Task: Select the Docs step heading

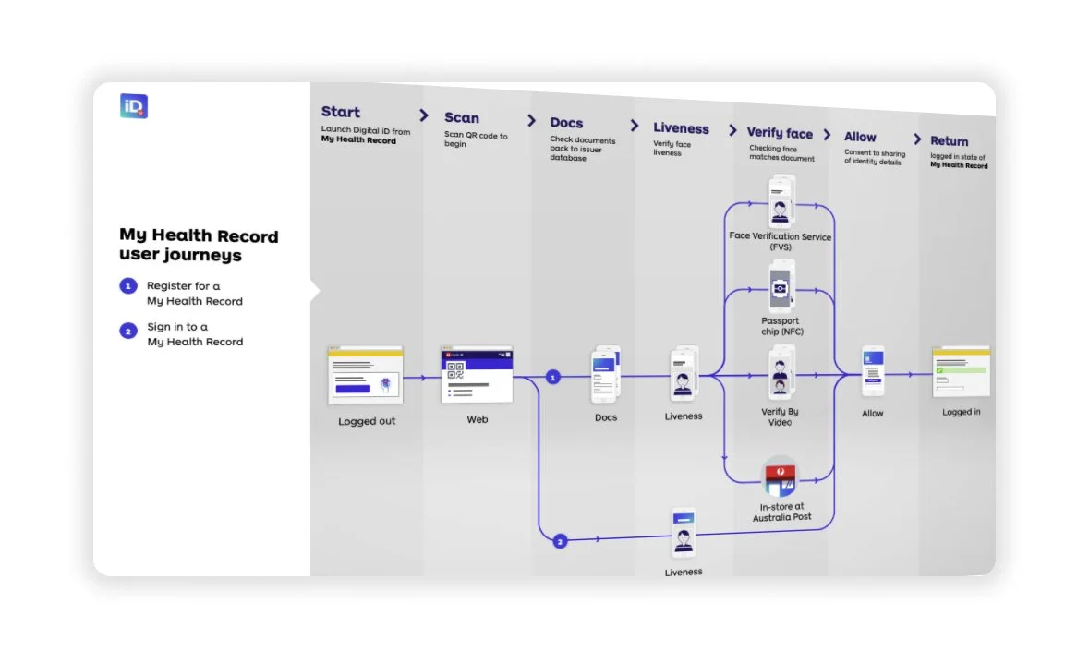Action: [566, 123]
